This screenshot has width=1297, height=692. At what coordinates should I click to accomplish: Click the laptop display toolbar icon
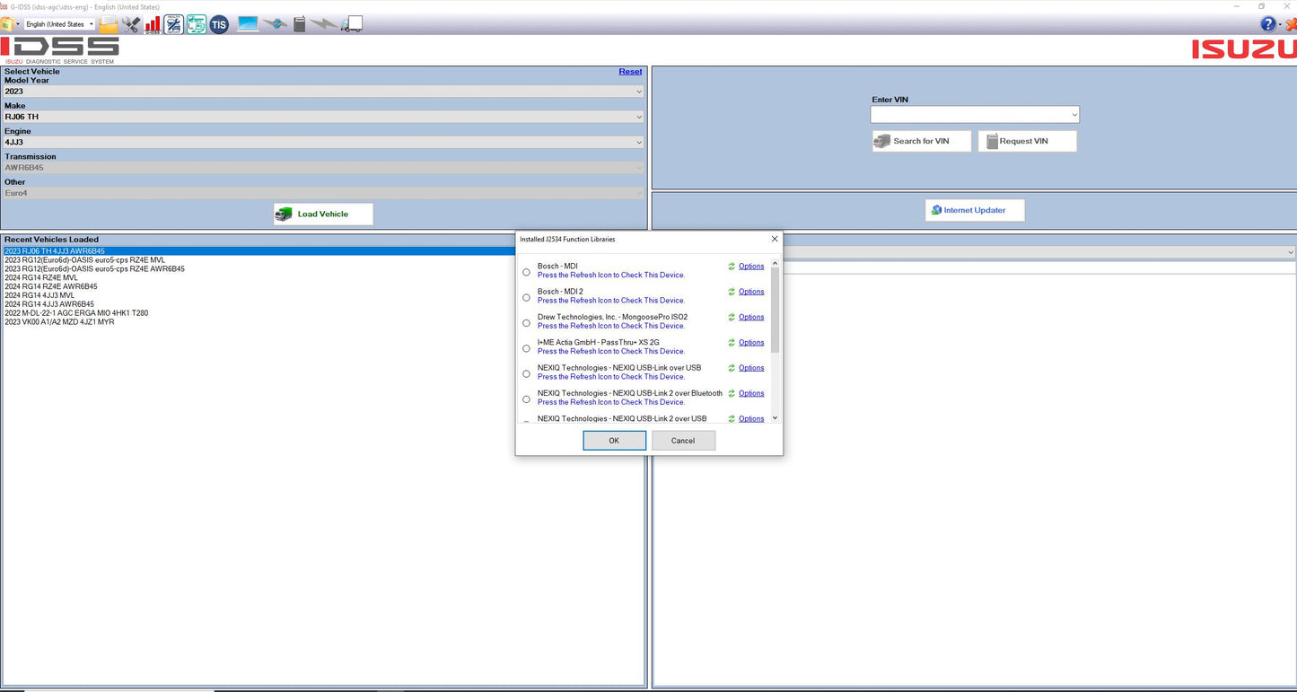247,23
